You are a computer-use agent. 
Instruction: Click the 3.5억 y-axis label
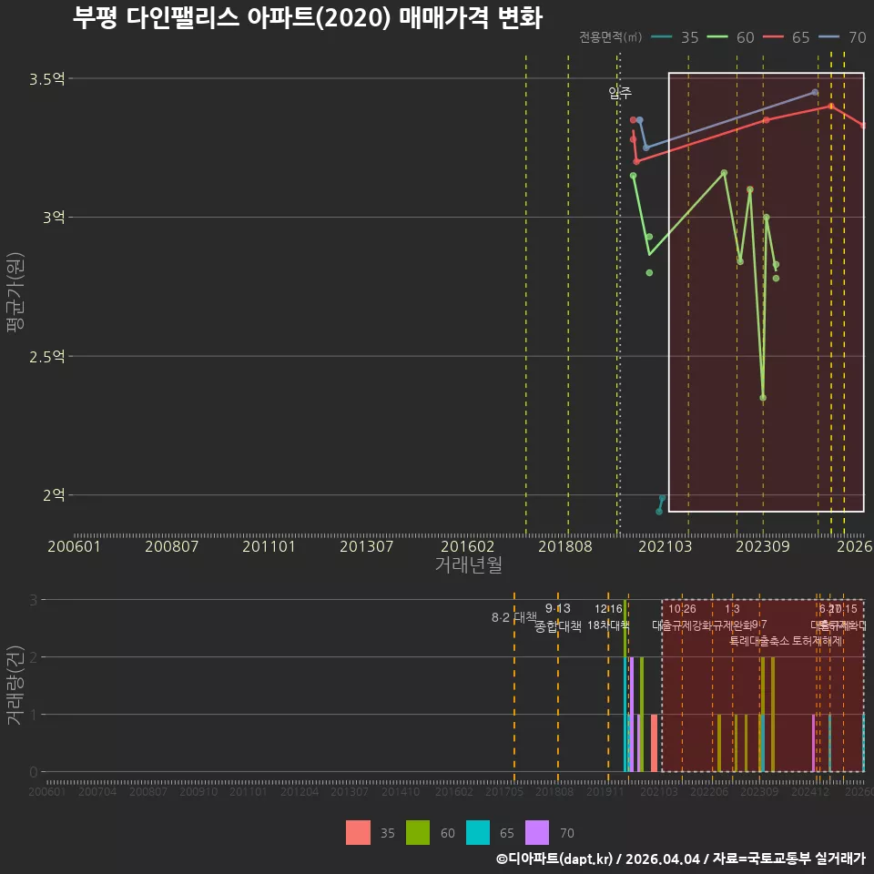click(x=47, y=78)
